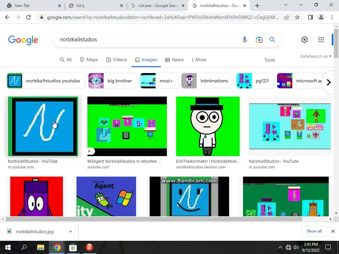Viewport: 339px width, 254px height.
Task: Click the taskbar clock 2:43 PM
Action: (311, 247)
